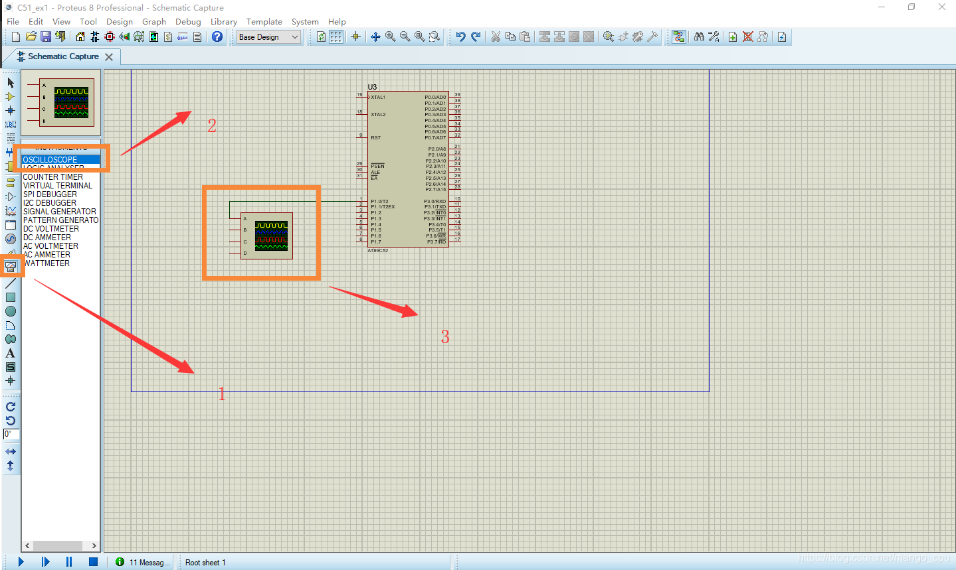Screen dimensions: 956x570
Task: Flip horizontally with the X-mirror icon
Action: pyautogui.click(x=11, y=451)
